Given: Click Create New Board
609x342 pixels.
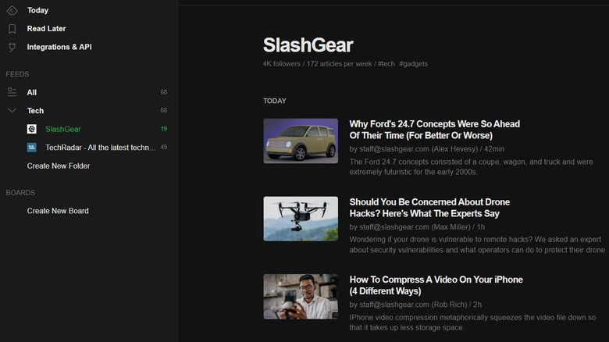Looking at the screenshot, I should coord(58,211).
